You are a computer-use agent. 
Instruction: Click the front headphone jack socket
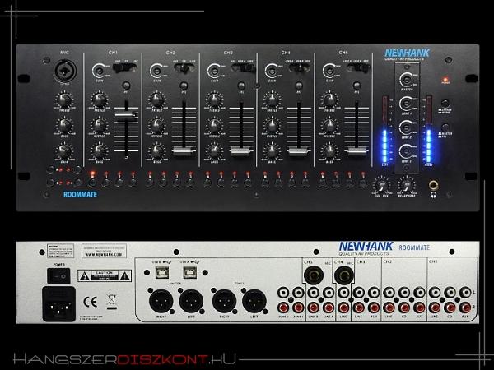point(434,185)
